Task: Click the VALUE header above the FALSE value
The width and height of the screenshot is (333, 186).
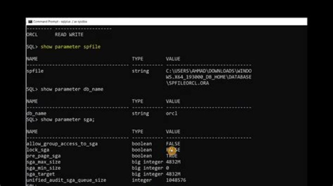Action: point(173,132)
